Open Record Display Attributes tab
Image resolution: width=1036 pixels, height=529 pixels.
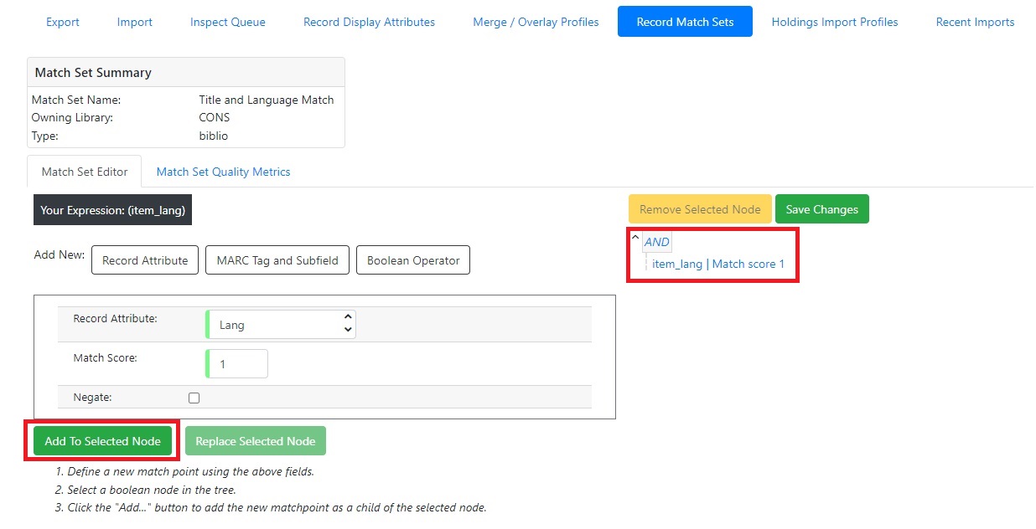(x=369, y=22)
